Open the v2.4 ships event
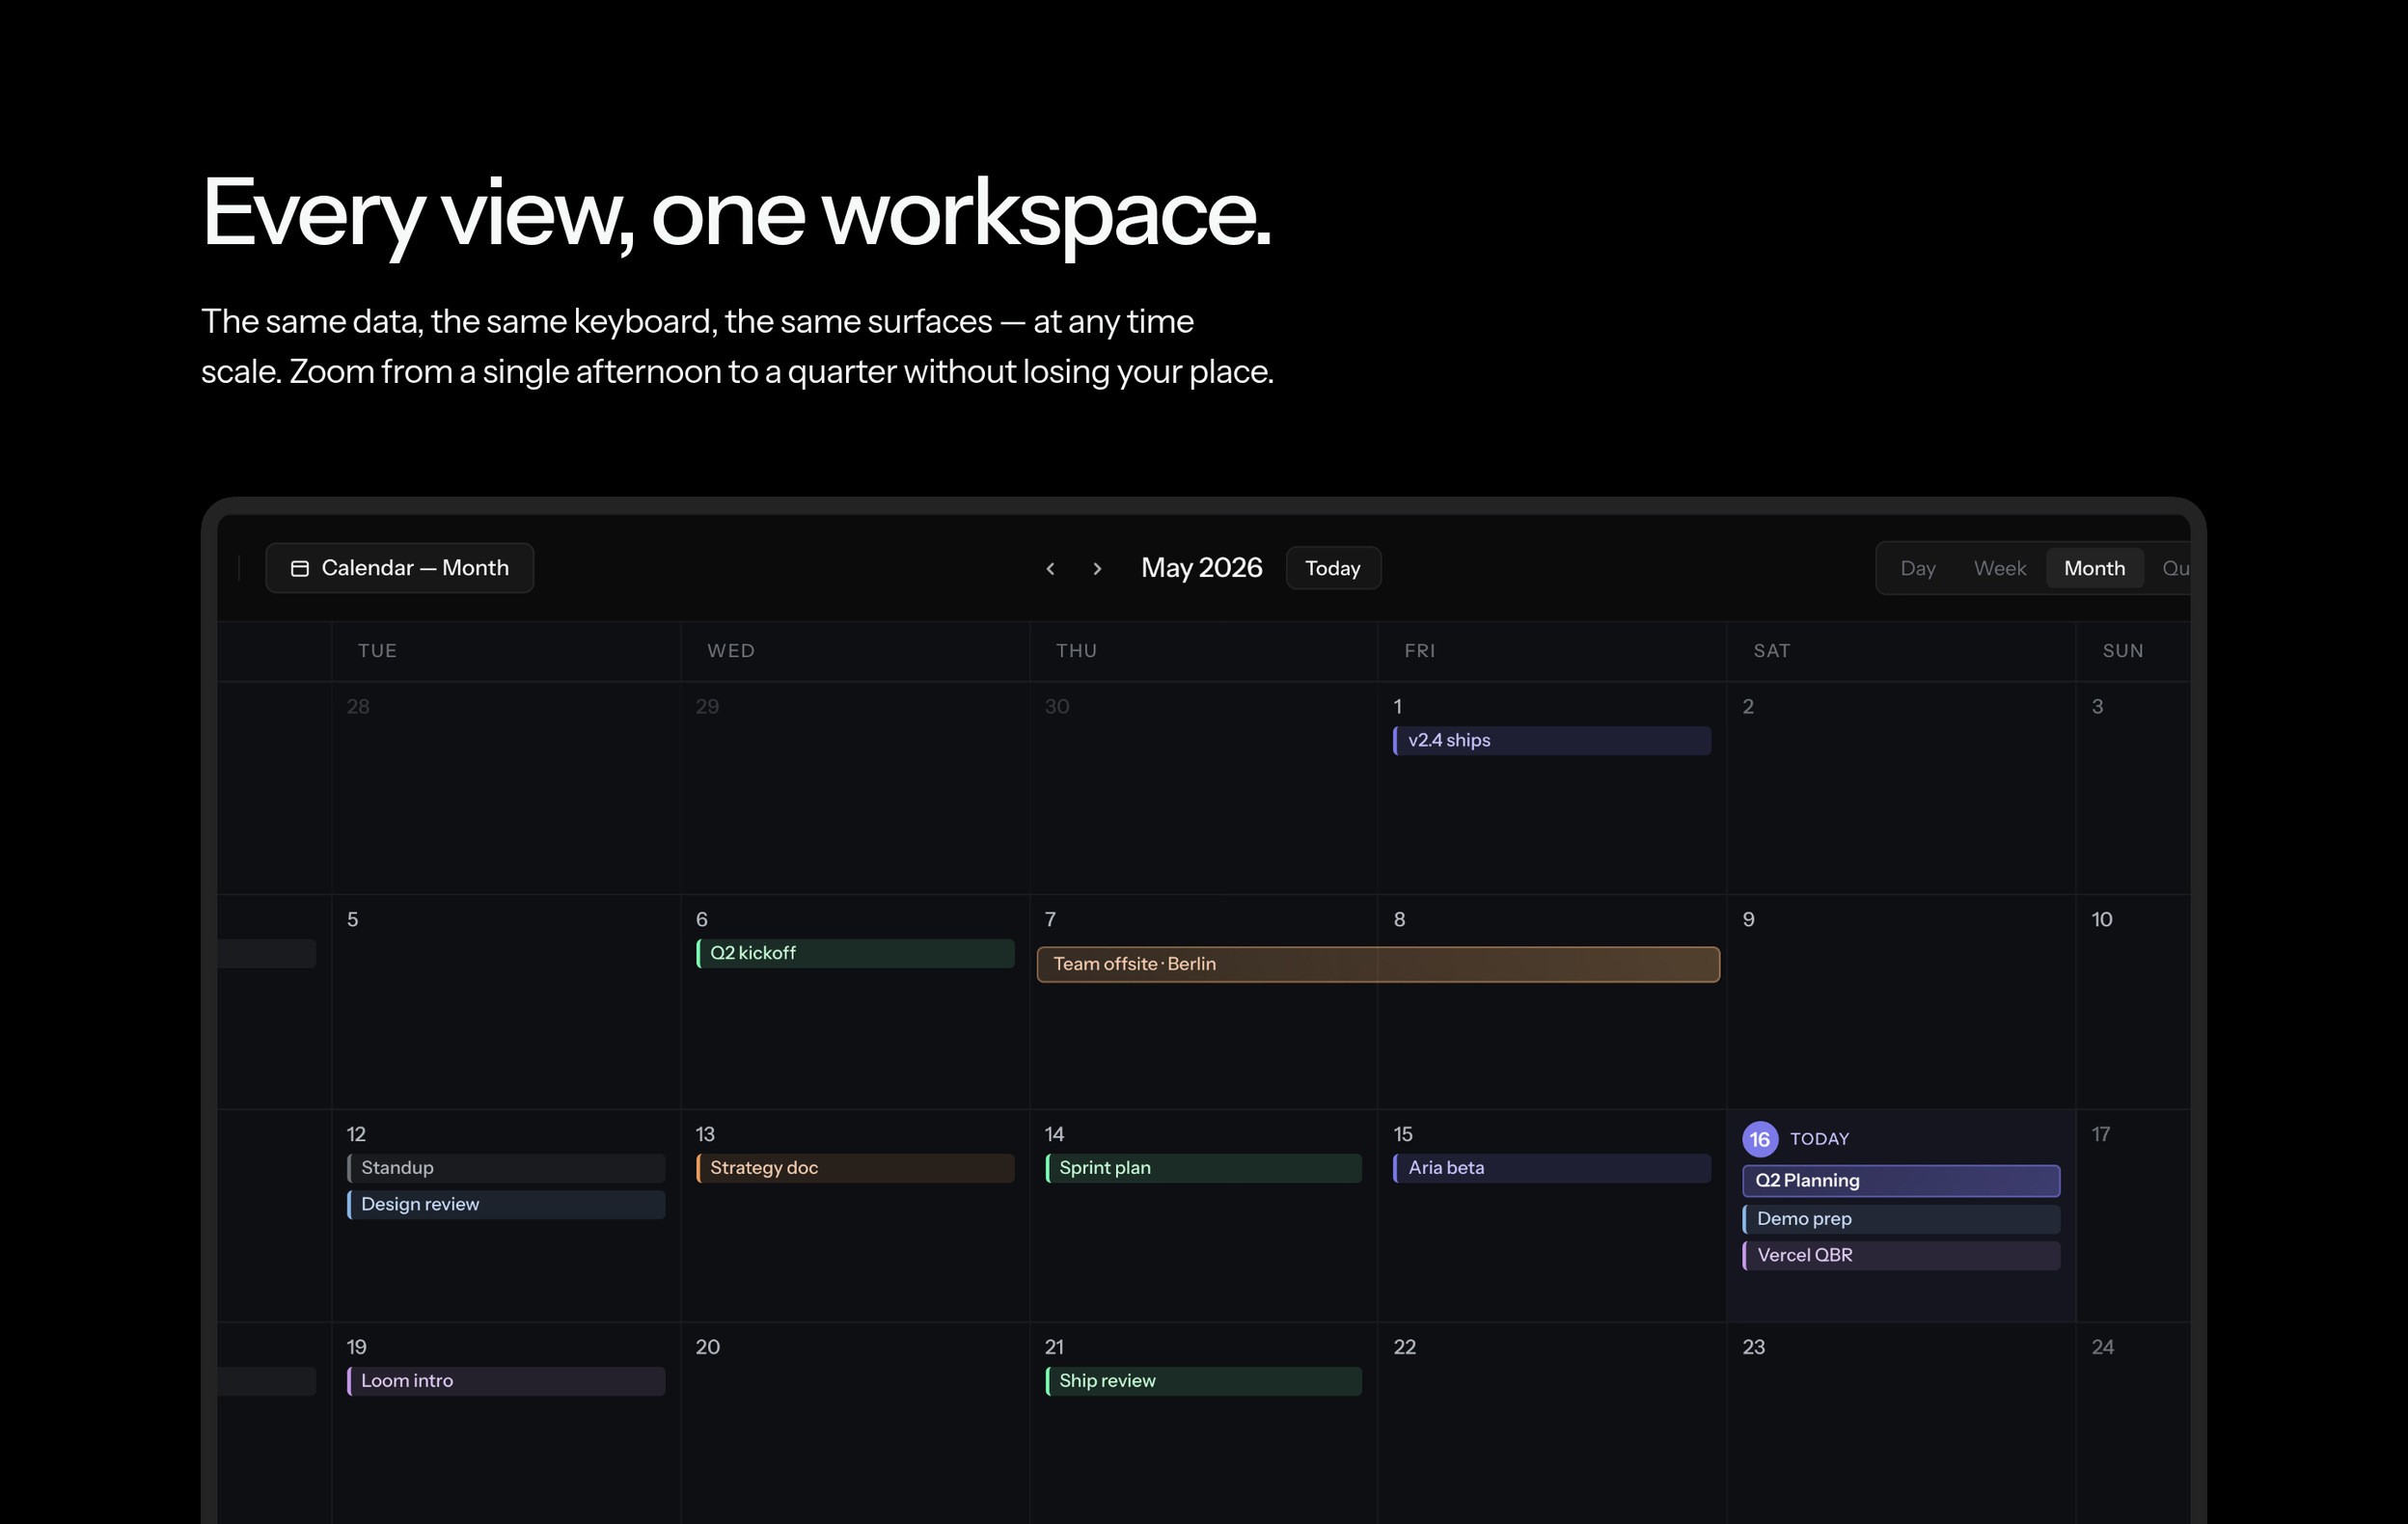 coord(1551,740)
